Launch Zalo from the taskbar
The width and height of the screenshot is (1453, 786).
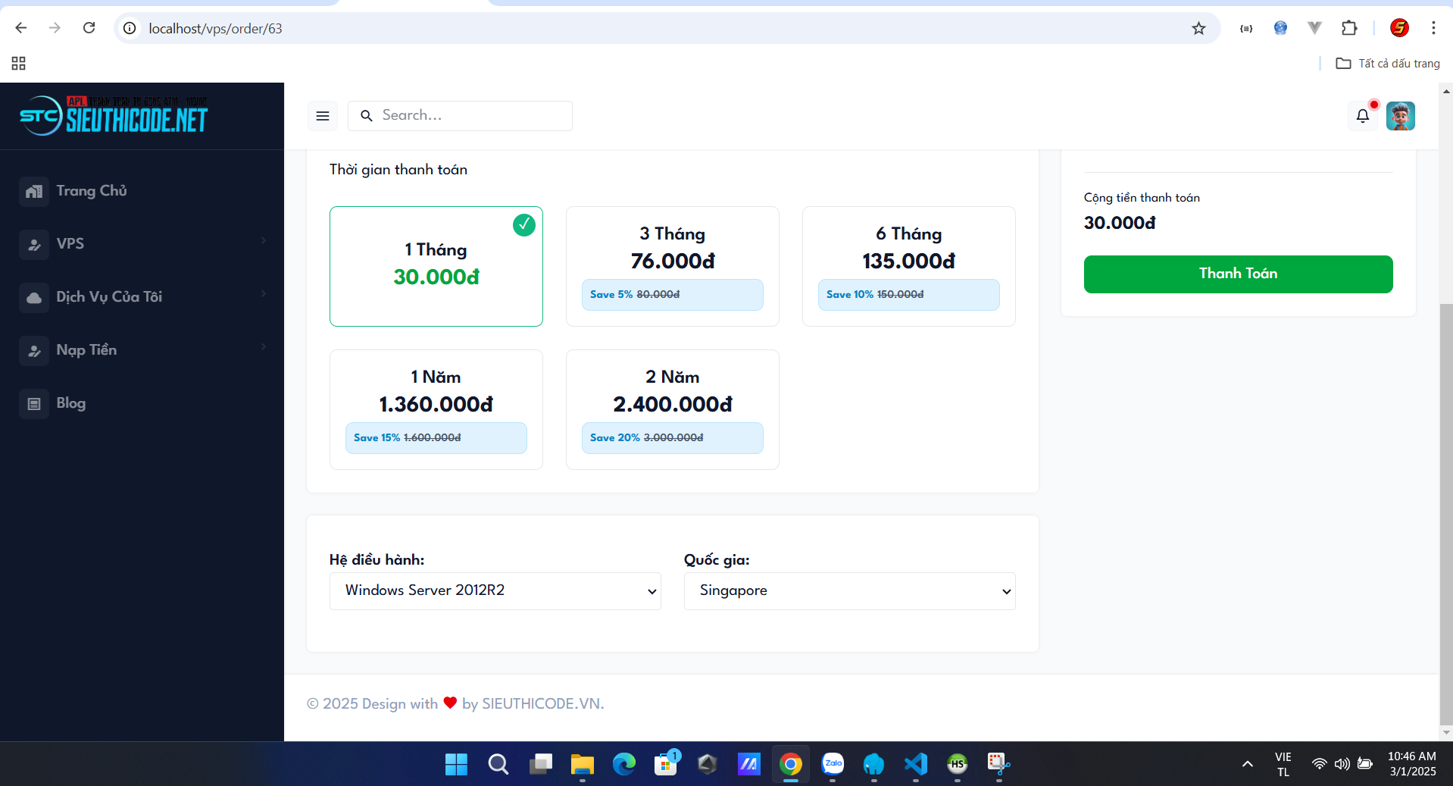pyautogui.click(x=833, y=764)
